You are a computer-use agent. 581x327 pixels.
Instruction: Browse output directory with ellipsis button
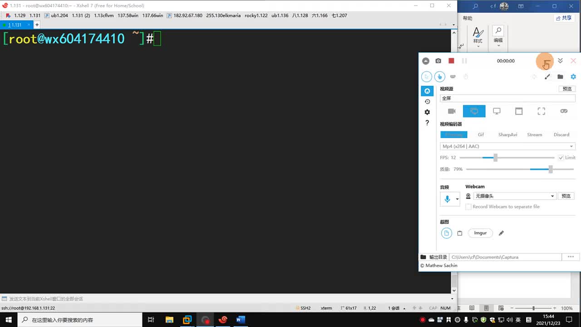pos(571,257)
